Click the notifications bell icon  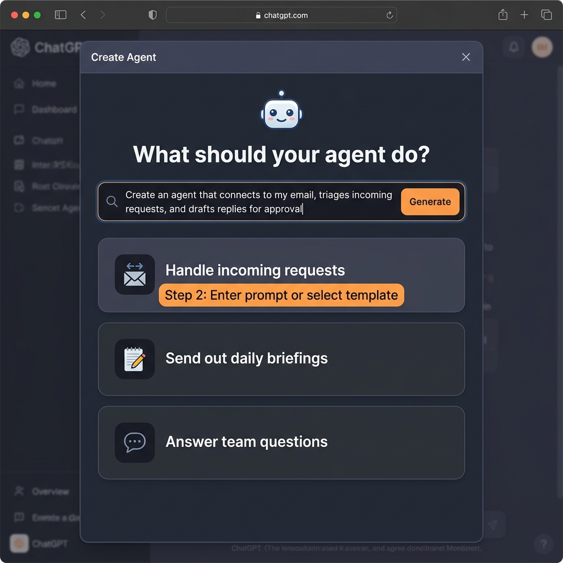514,47
